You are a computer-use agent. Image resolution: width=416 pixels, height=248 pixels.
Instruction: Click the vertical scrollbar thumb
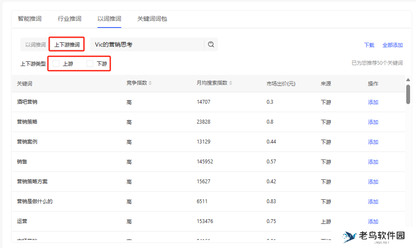coord(408,94)
